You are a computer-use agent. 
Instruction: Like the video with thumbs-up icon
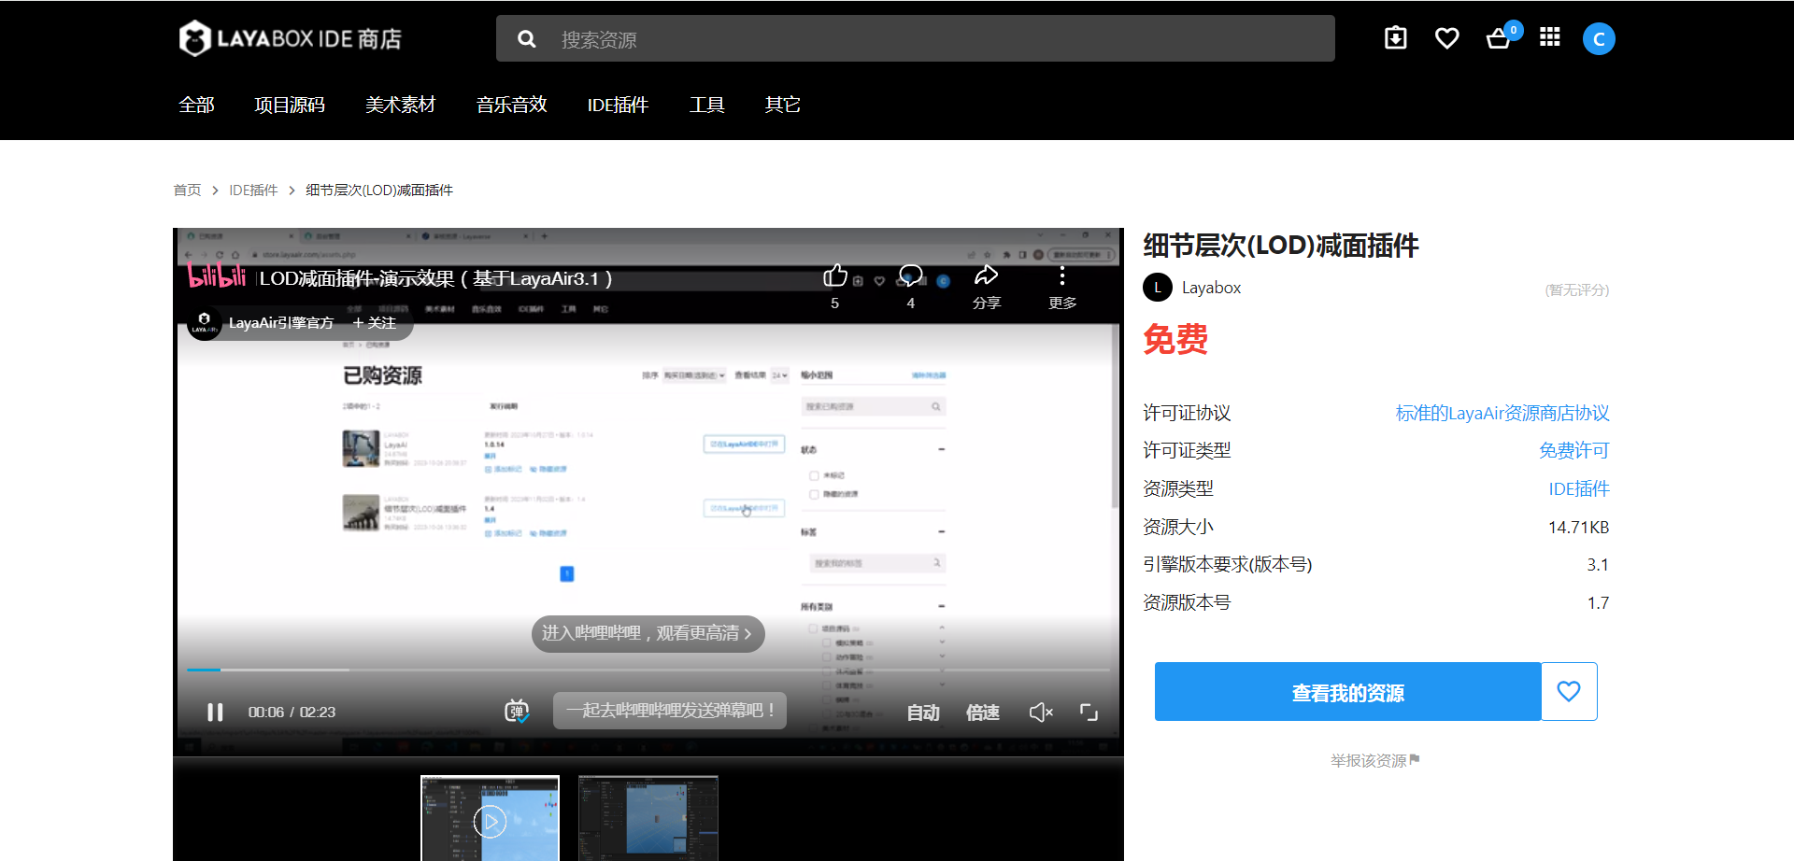834,276
